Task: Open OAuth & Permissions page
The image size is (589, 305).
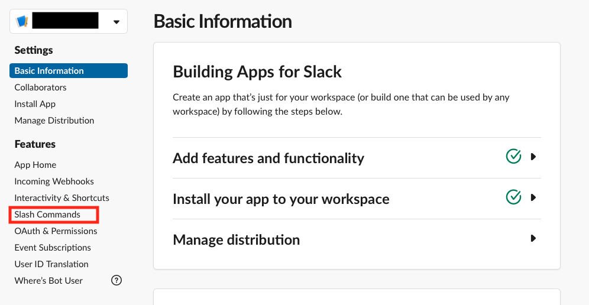Action: click(56, 231)
